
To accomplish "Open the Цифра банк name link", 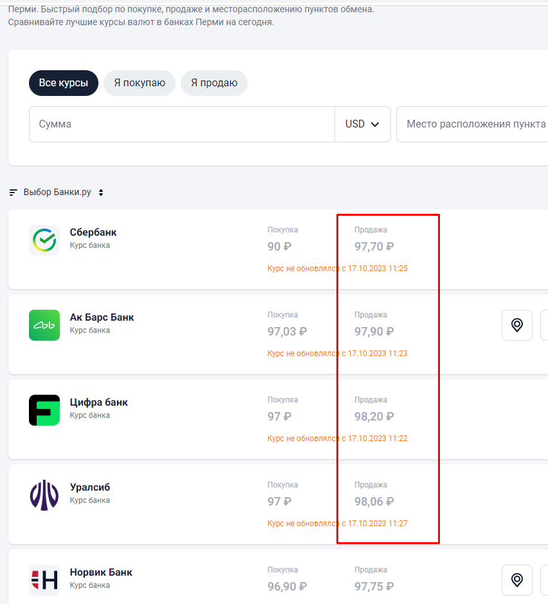I will point(98,402).
